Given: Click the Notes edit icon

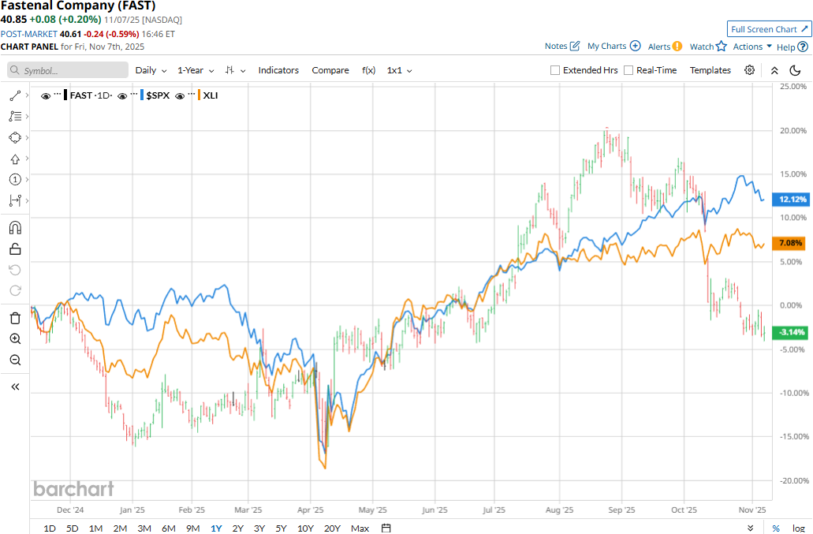Looking at the screenshot, I should (x=575, y=46).
